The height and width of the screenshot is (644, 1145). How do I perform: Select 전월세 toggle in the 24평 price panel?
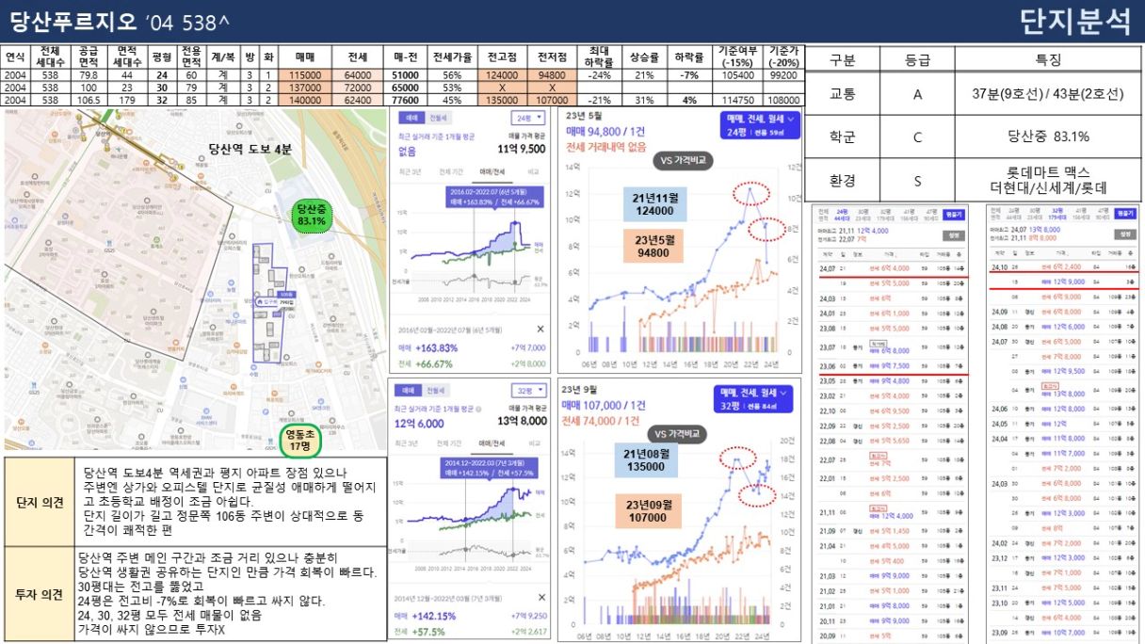click(x=438, y=118)
